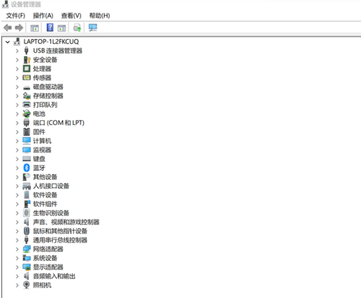The width and height of the screenshot is (361, 299).
Task: Select the 人机接口设备 tree row text
Action: 51,186
